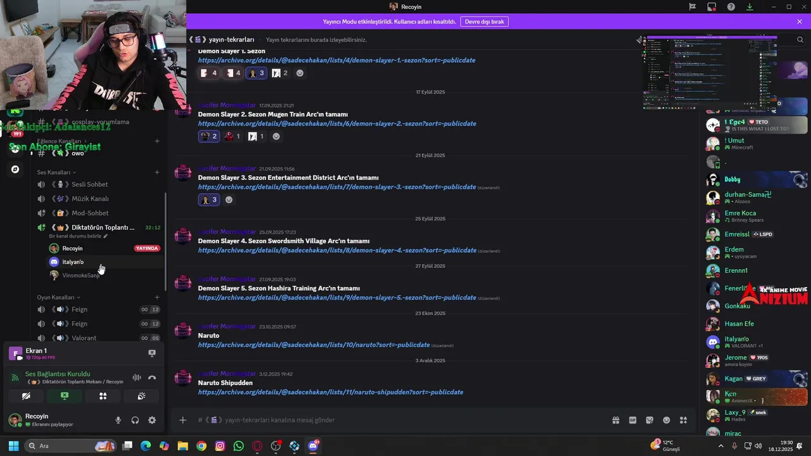
Task: Open emoji picker in message box
Action: tap(667, 420)
